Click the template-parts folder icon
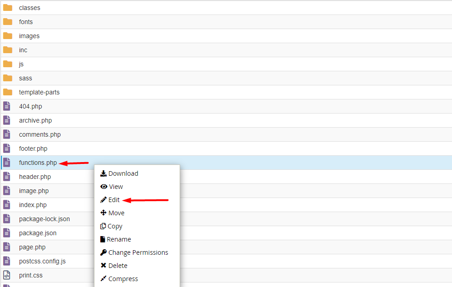 [x=8, y=92]
